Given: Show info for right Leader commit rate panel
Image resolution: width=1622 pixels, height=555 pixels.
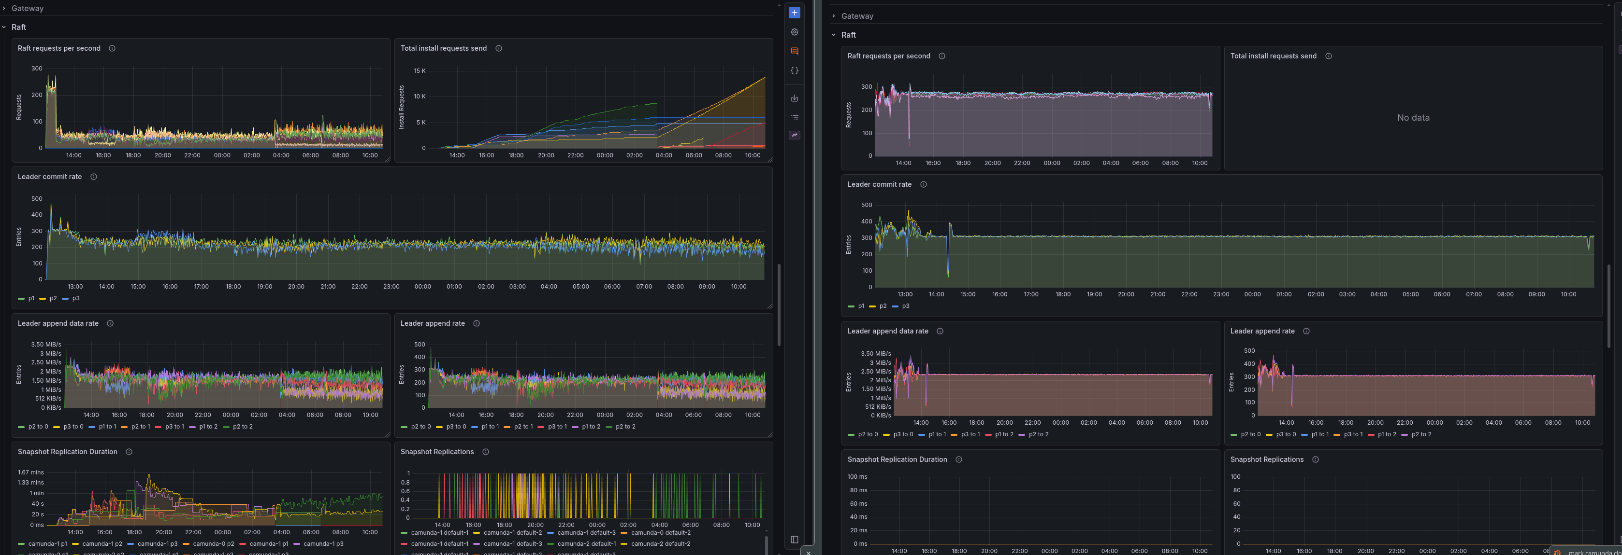Looking at the screenshot, I should click(924, 184).
